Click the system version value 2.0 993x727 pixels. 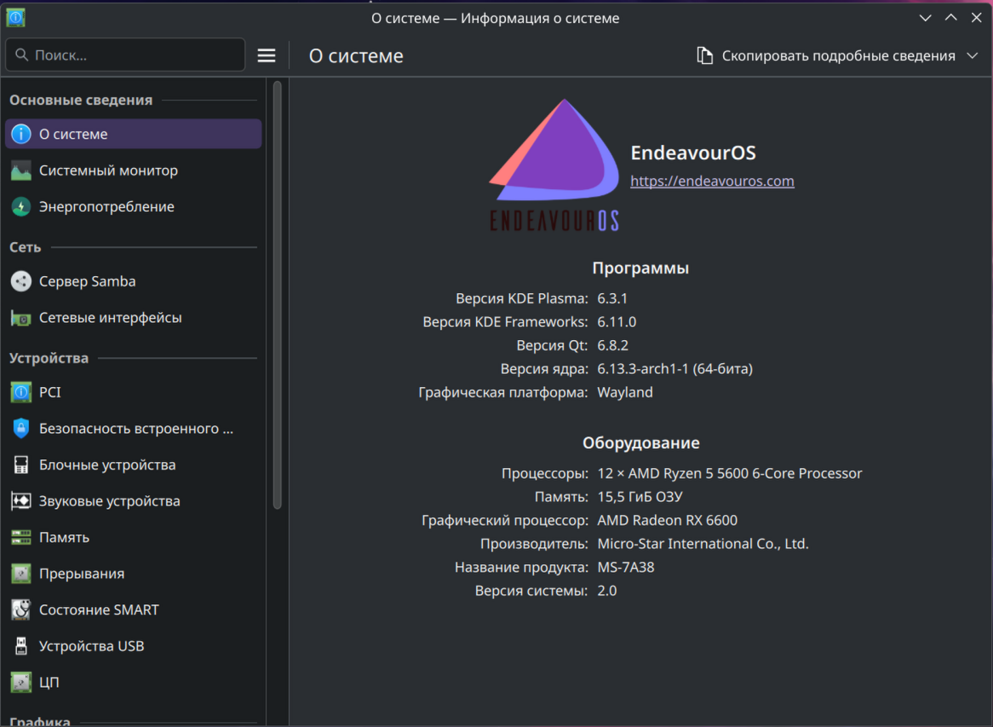[606, 591]
